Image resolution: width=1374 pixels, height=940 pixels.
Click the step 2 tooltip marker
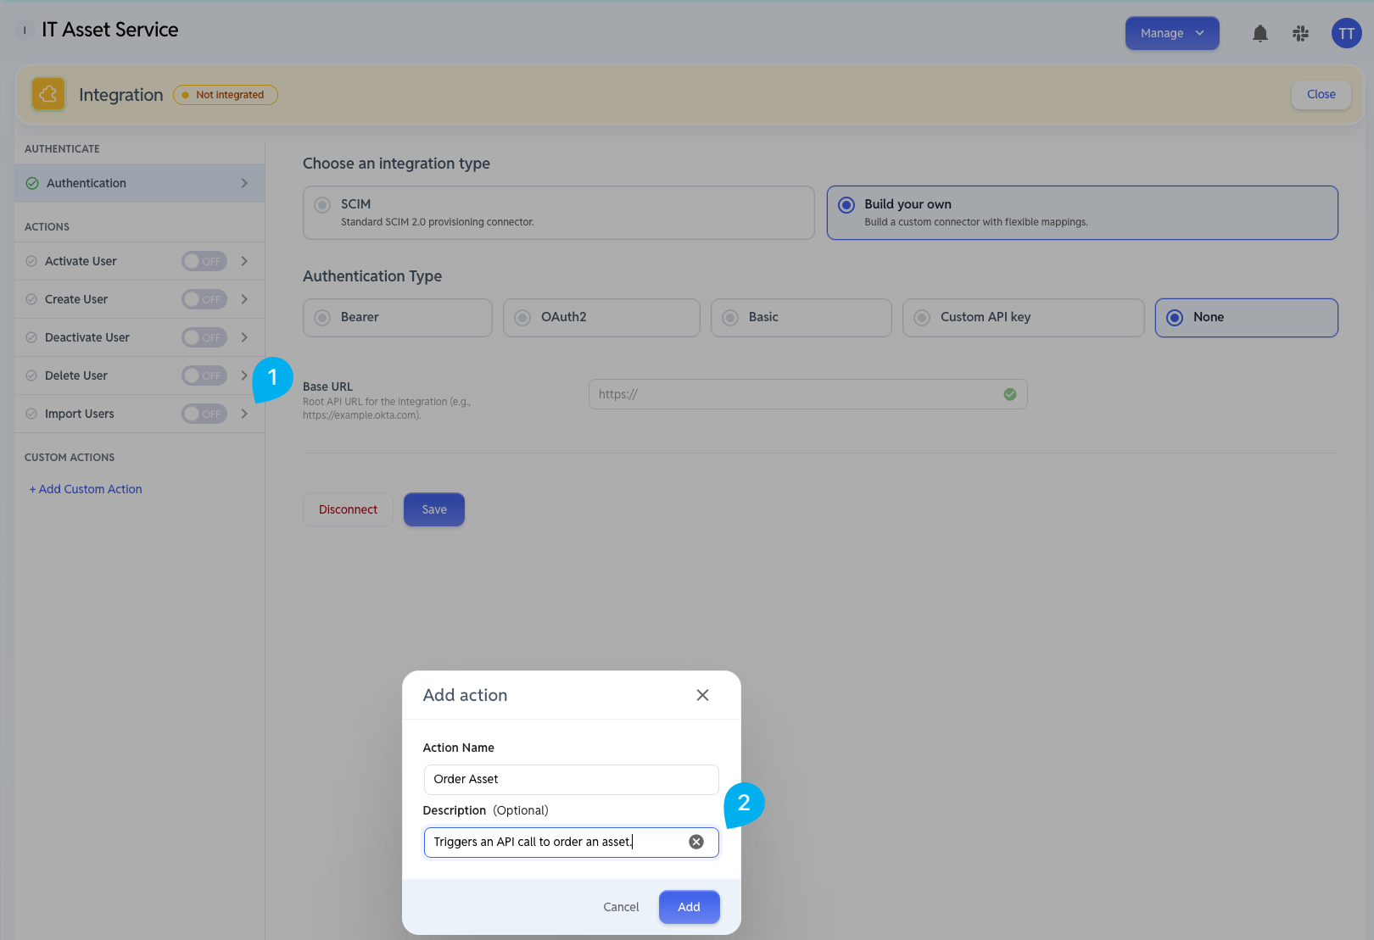(744, 804)
